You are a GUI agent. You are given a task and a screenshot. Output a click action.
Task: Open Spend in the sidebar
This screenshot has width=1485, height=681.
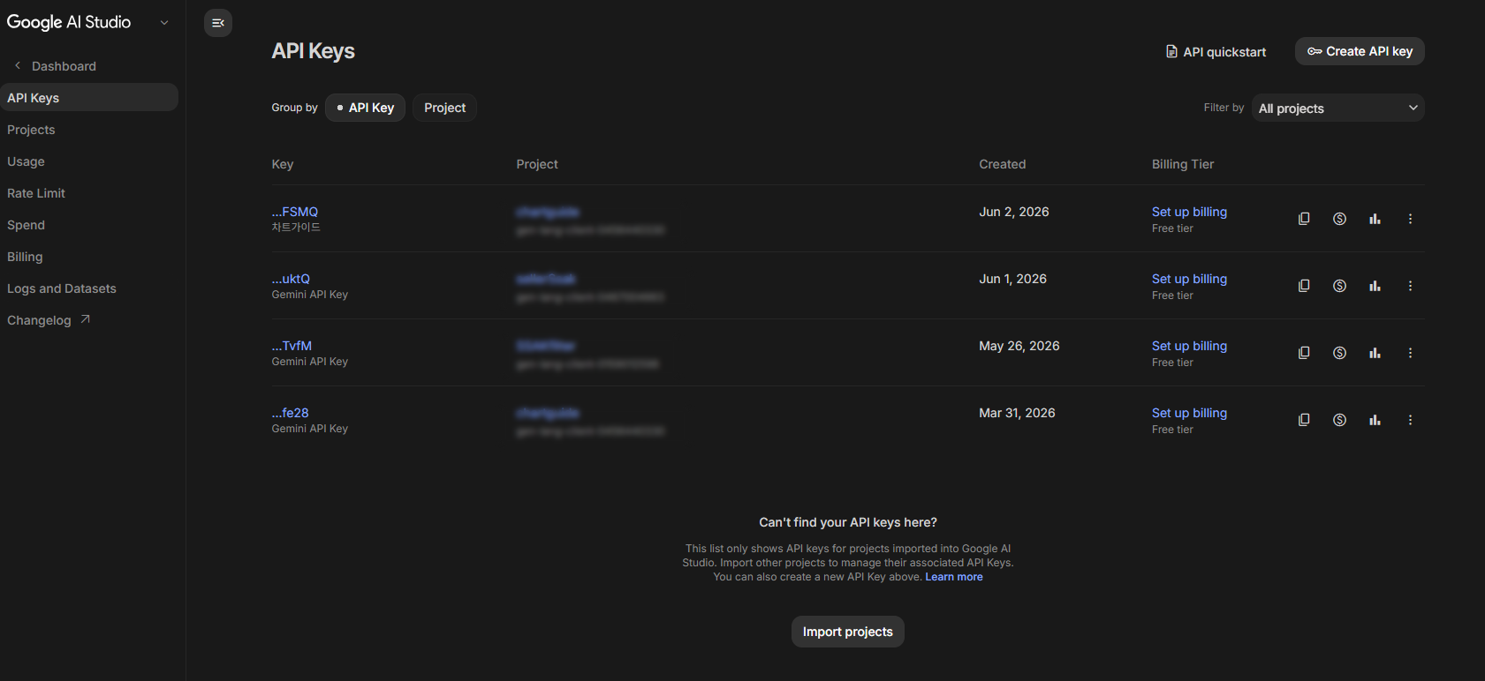coord(26,225)
